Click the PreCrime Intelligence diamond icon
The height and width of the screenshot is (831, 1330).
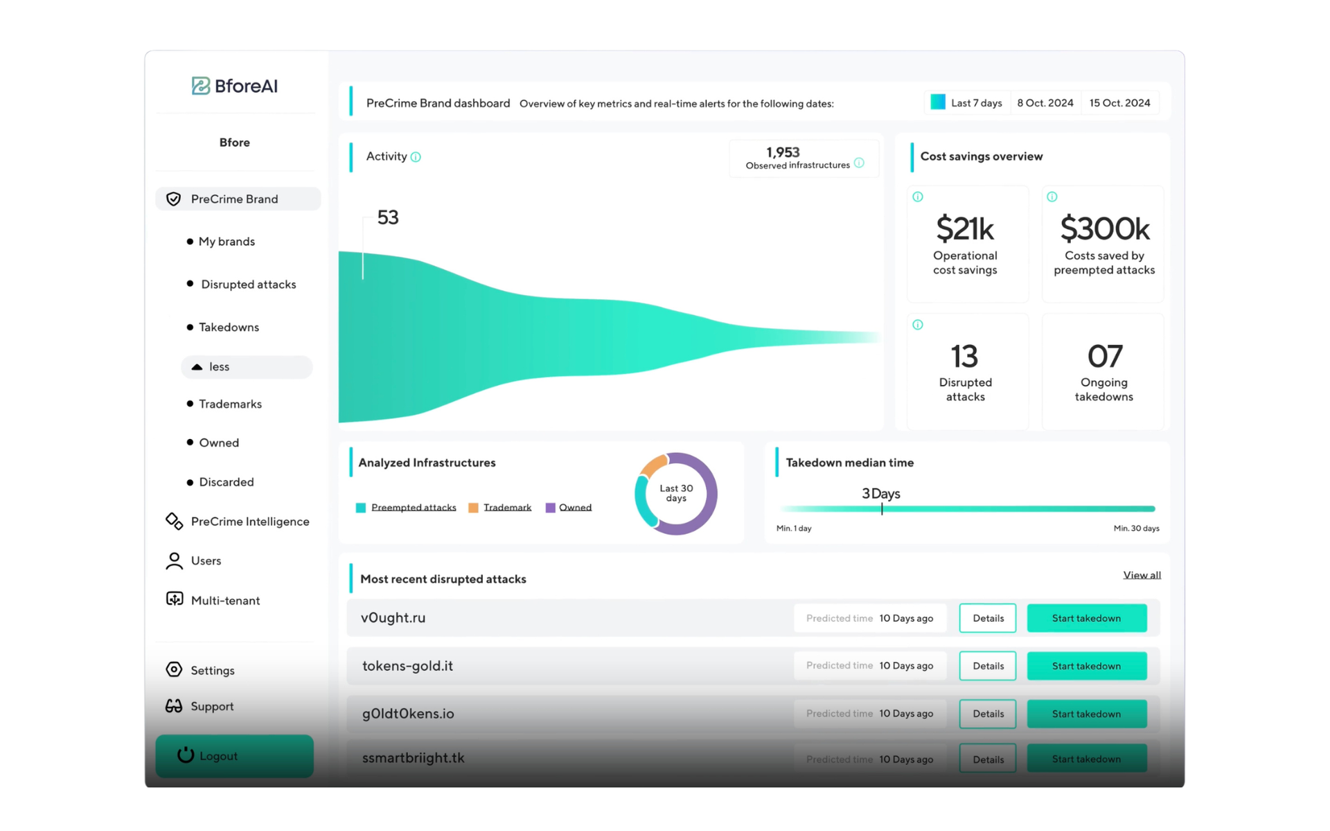click(x=174, y=521)
